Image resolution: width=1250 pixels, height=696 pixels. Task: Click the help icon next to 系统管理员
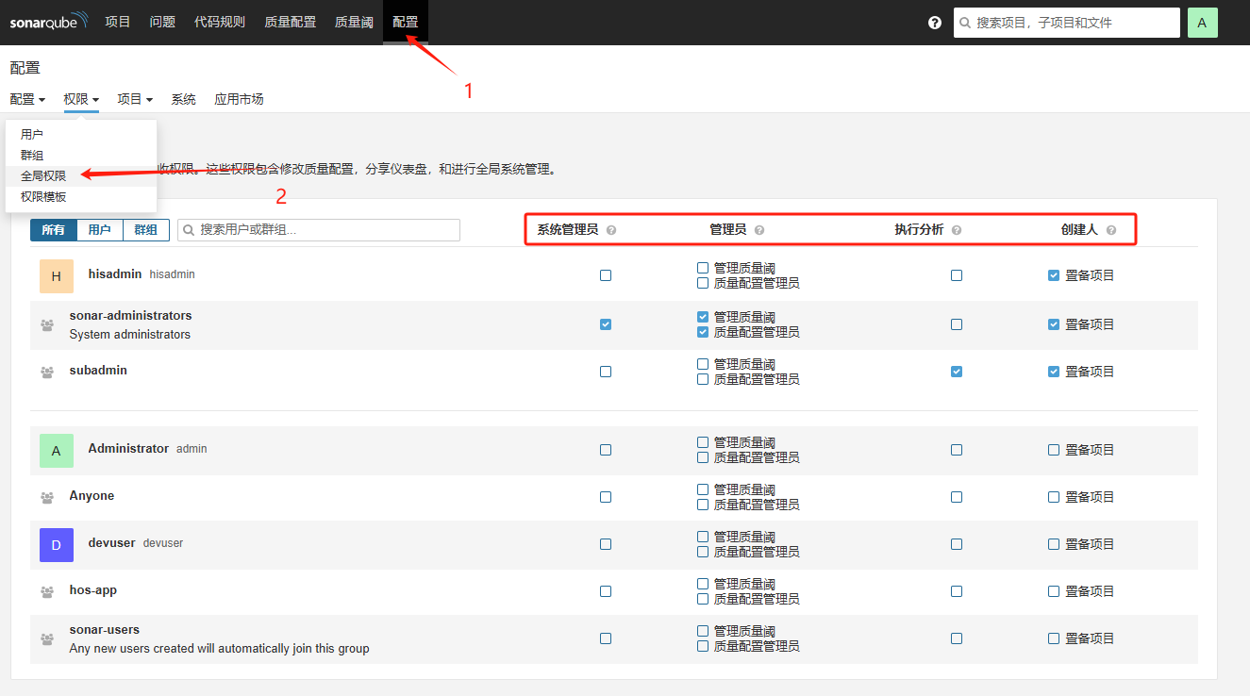(x=611, y=230)
